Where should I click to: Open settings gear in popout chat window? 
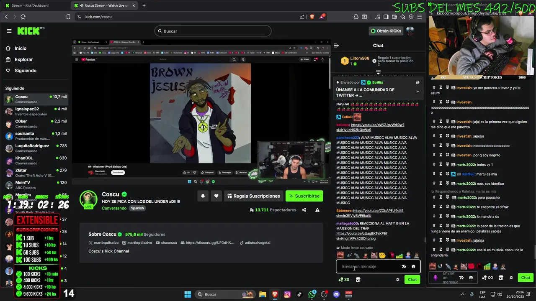[x=511, y=278]
